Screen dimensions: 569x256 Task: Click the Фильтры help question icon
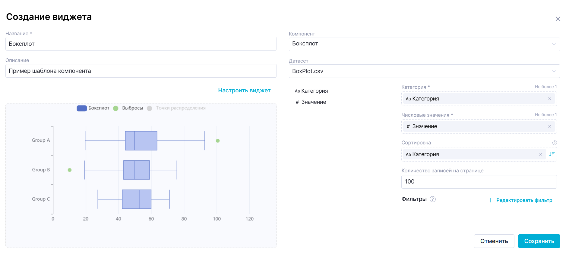tap(432, 199)
